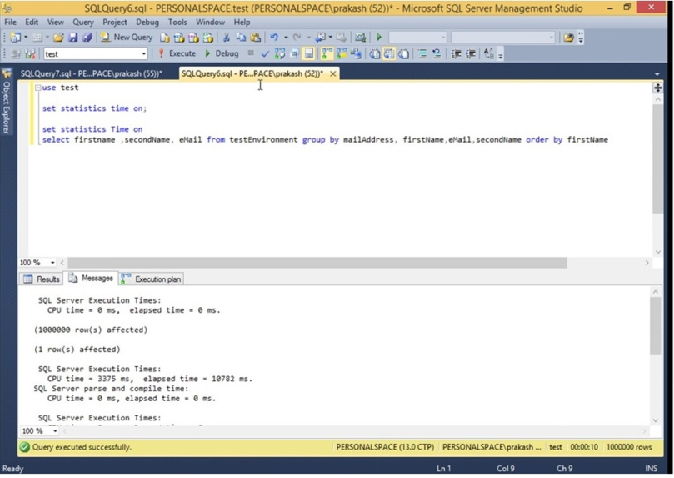The image size is (674, 478).
Task: Click the Save icon in toolbar
Action: click(x=72, y=38)
